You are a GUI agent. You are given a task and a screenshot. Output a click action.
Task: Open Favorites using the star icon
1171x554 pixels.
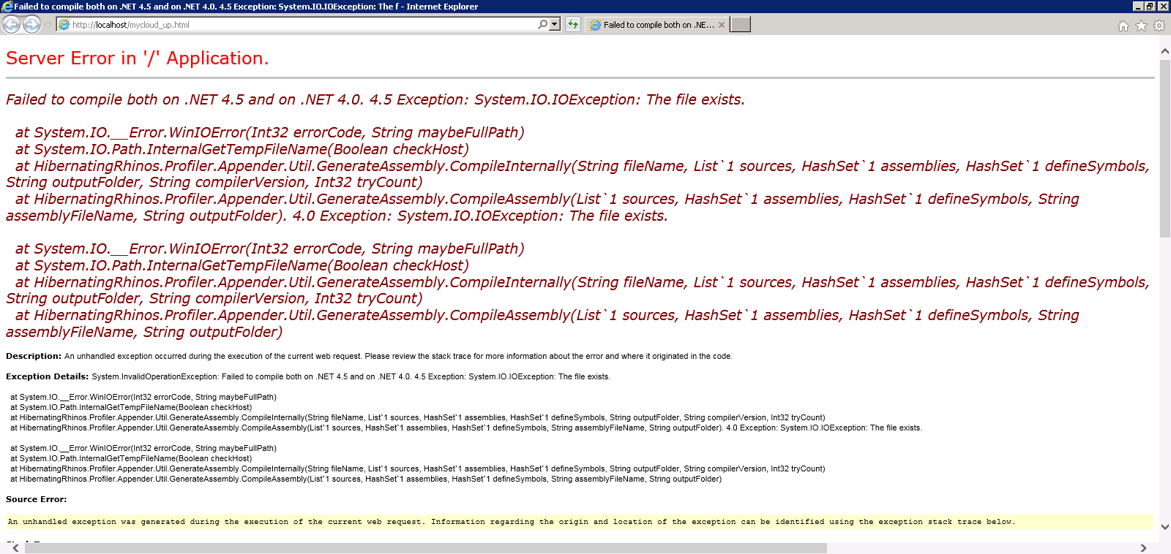coord(1141,26)
